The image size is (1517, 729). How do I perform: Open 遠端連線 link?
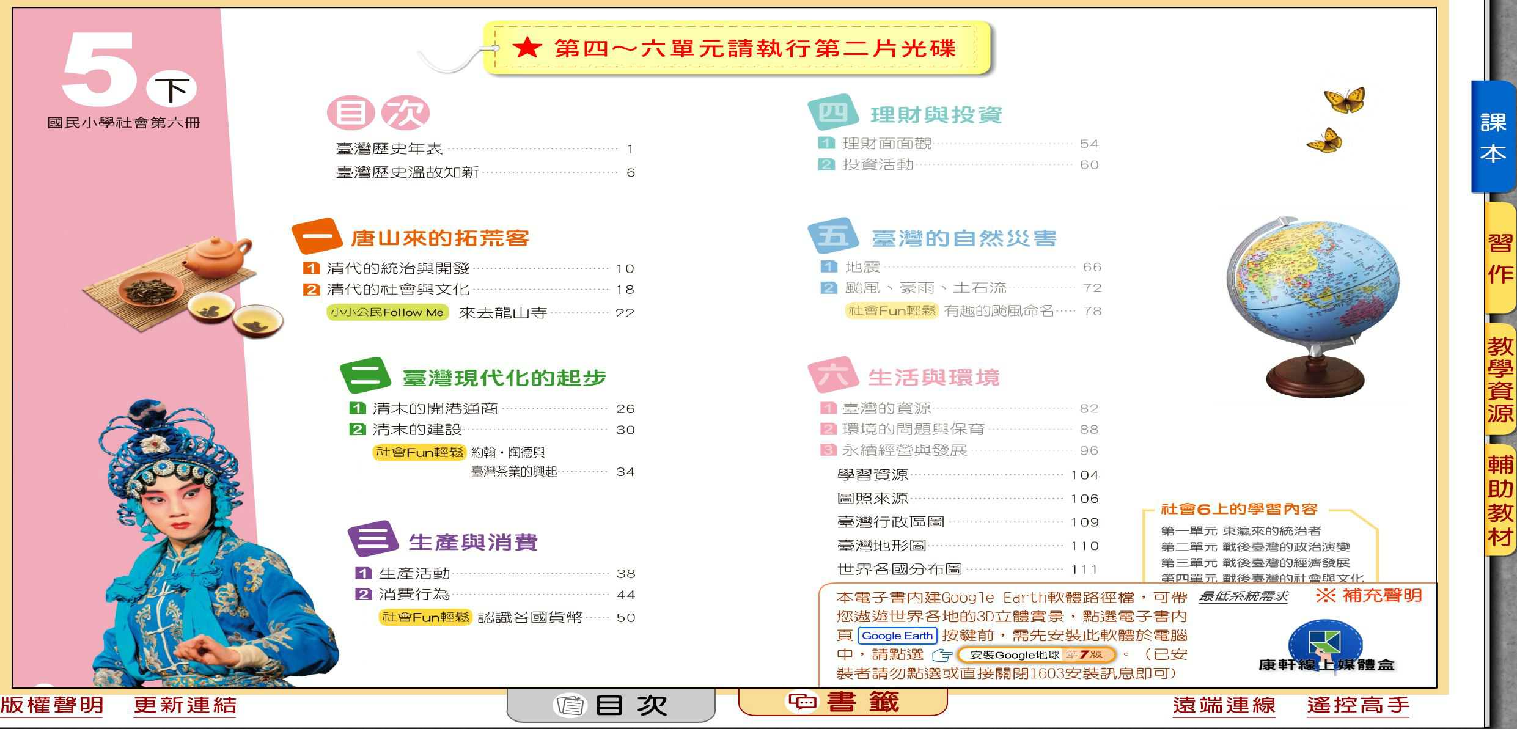point(1224,705)
